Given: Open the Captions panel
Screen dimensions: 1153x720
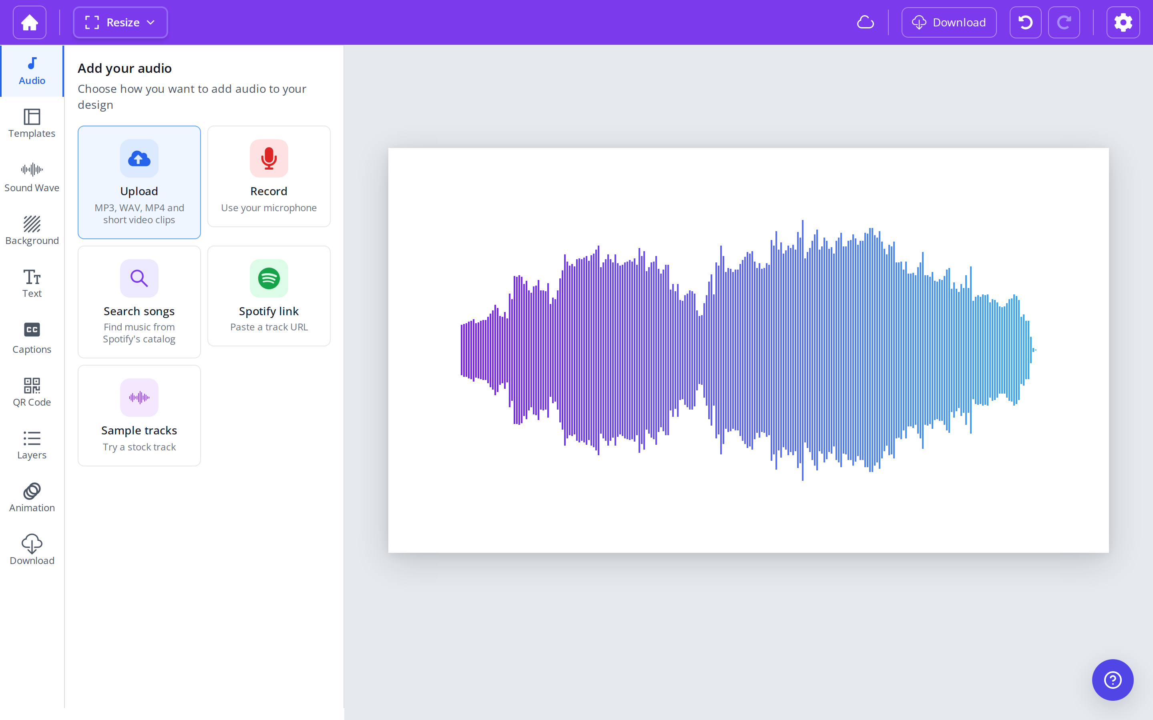Looking at the screenshot, I should pos(32,338).
